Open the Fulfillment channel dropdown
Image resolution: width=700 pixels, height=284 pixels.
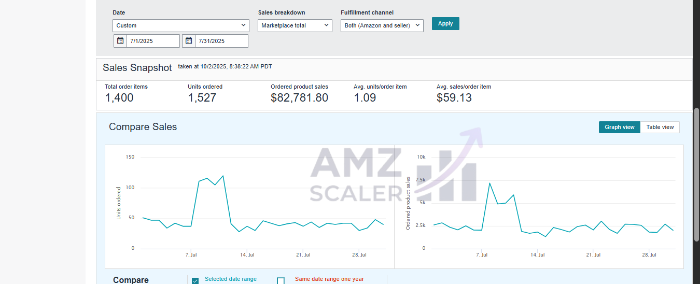(x=382, y=25)
